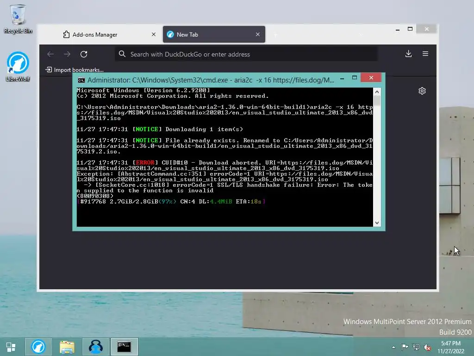Click the cmd vertical scrollbar thumb
Viewport: 474px width, 356px height.
click(x=377, y=101)
